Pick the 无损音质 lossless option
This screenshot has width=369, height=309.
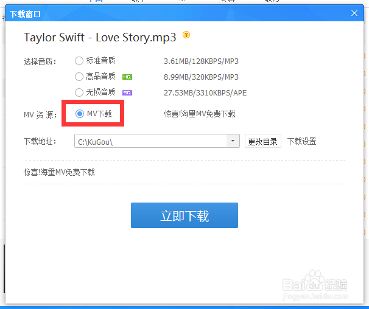(x=79, y=92)
